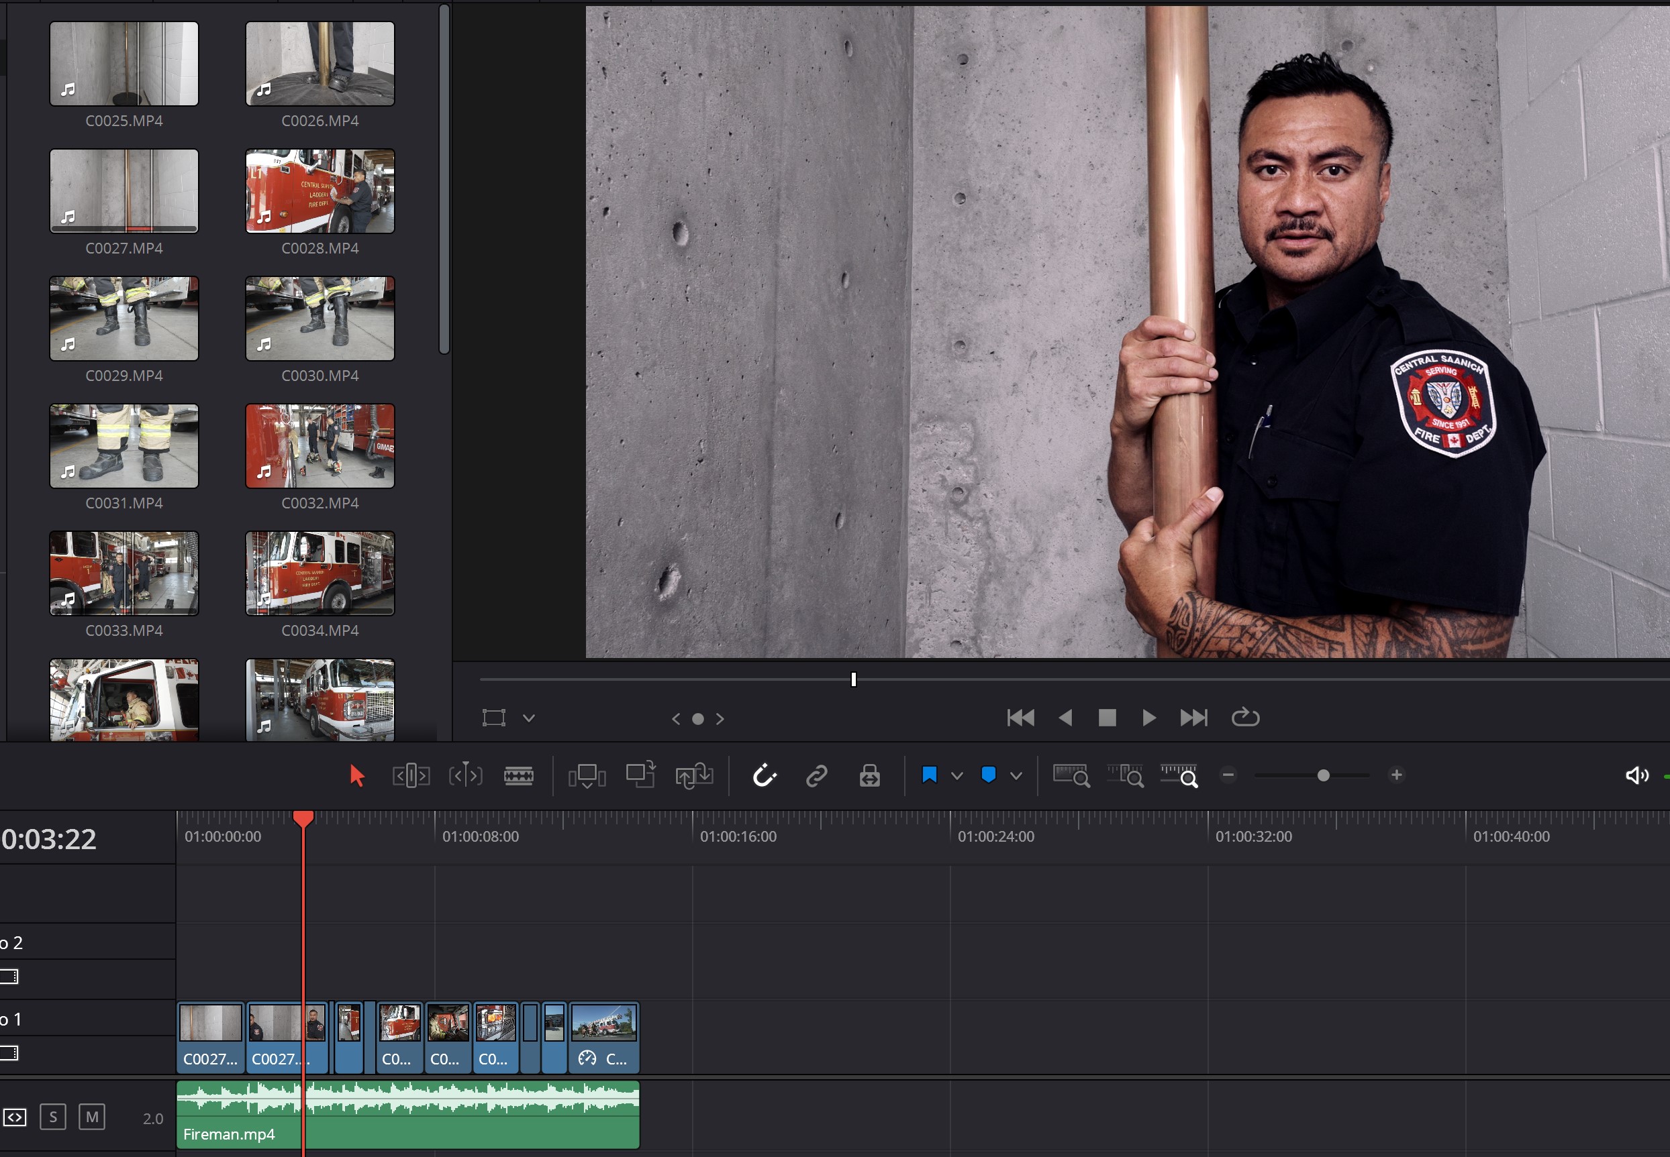Click the viewer jog scrub bar handle
1670x1157 pixels.
pos(853,679)
